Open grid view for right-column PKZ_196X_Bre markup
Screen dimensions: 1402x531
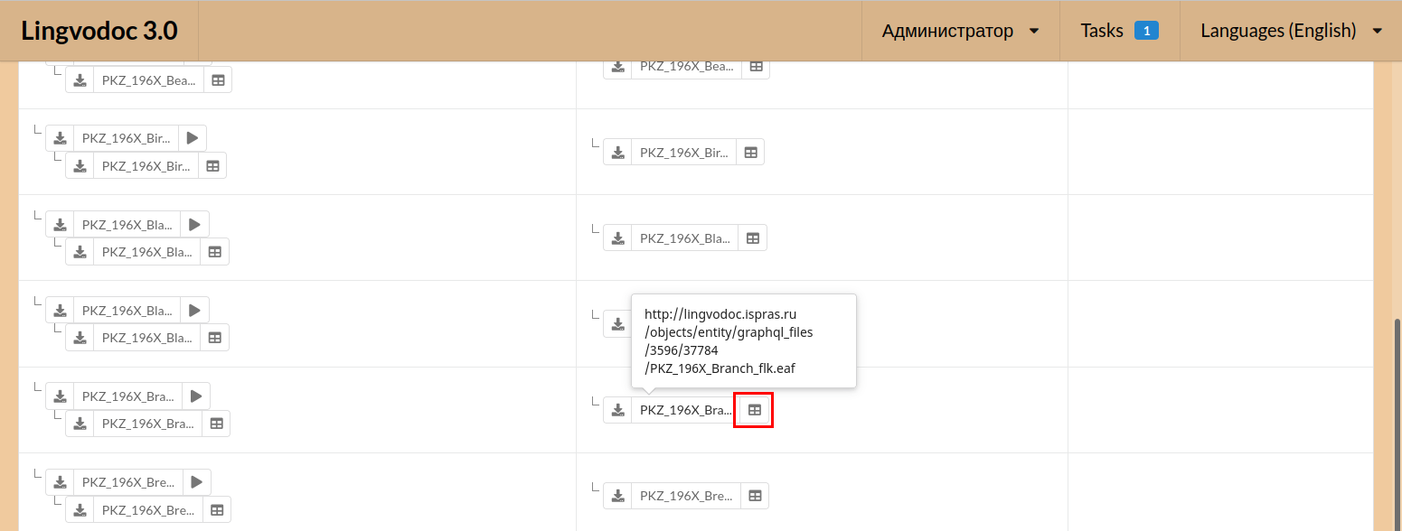(754, 495)
